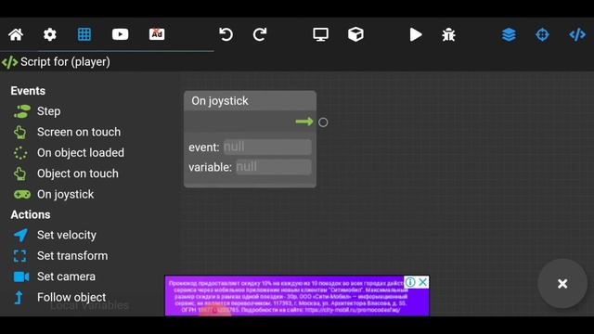Image resolution: width=594 pixels, height=334 pixels.
Task: Add the Screen on touch event
Action: click(x=79, y=132)
